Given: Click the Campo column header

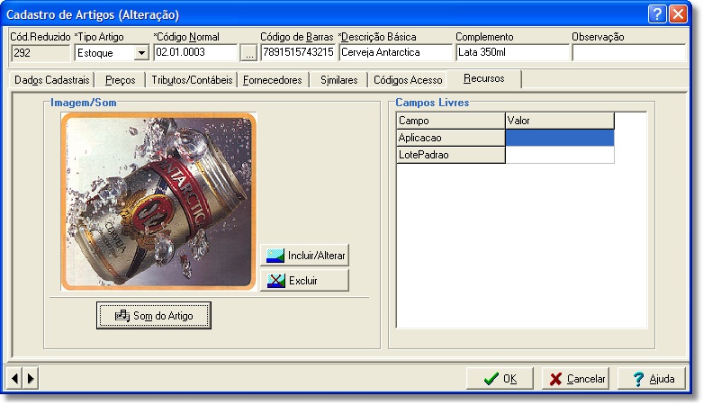Looking at the screenshot, I should pos(451,121).
